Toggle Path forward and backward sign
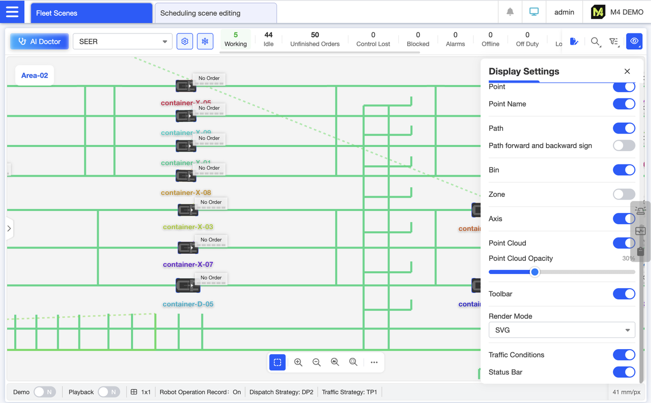The image size is (651, 403). click(x=624, y=146)
